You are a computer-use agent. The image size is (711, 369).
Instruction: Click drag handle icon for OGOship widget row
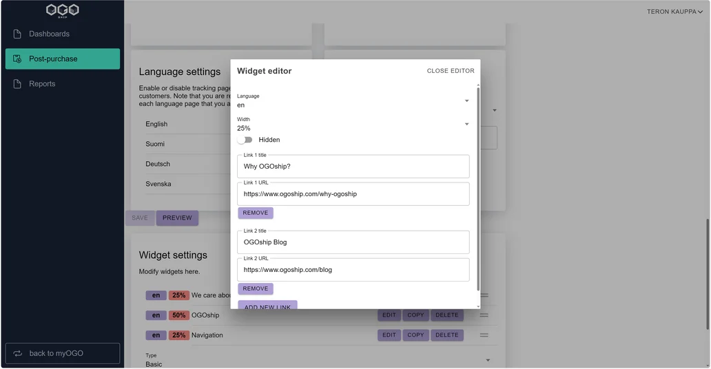coord(484,315)
